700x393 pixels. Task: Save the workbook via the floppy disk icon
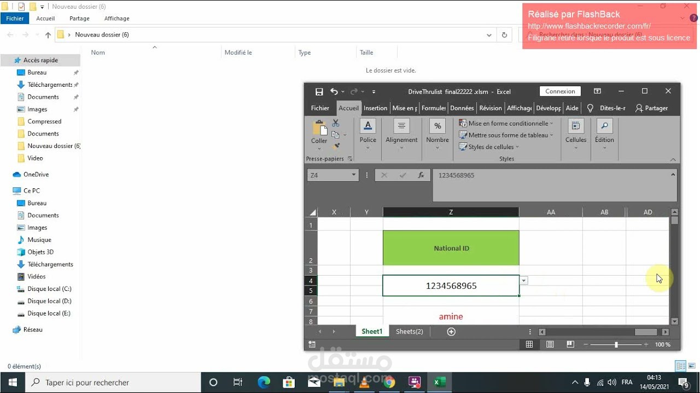pos(319,92)
